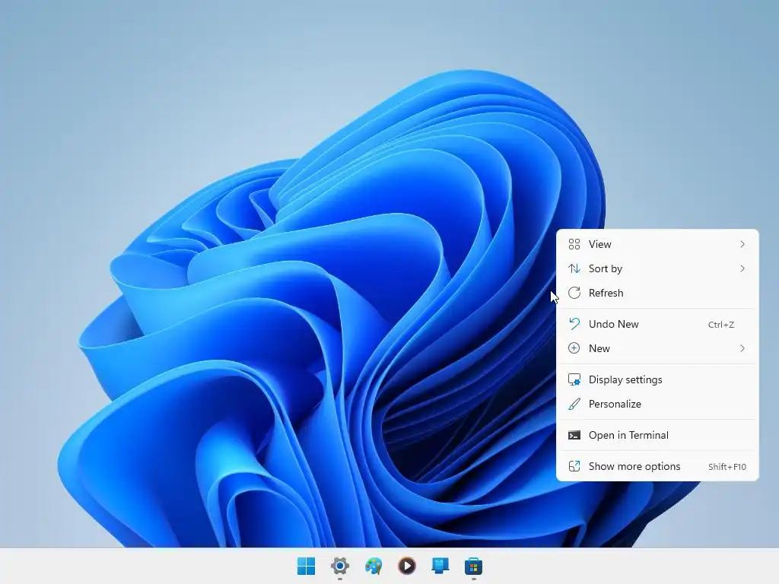779x584 pixels.
Task: Choose Refresh from the context menu
Action: coord(657,293)
